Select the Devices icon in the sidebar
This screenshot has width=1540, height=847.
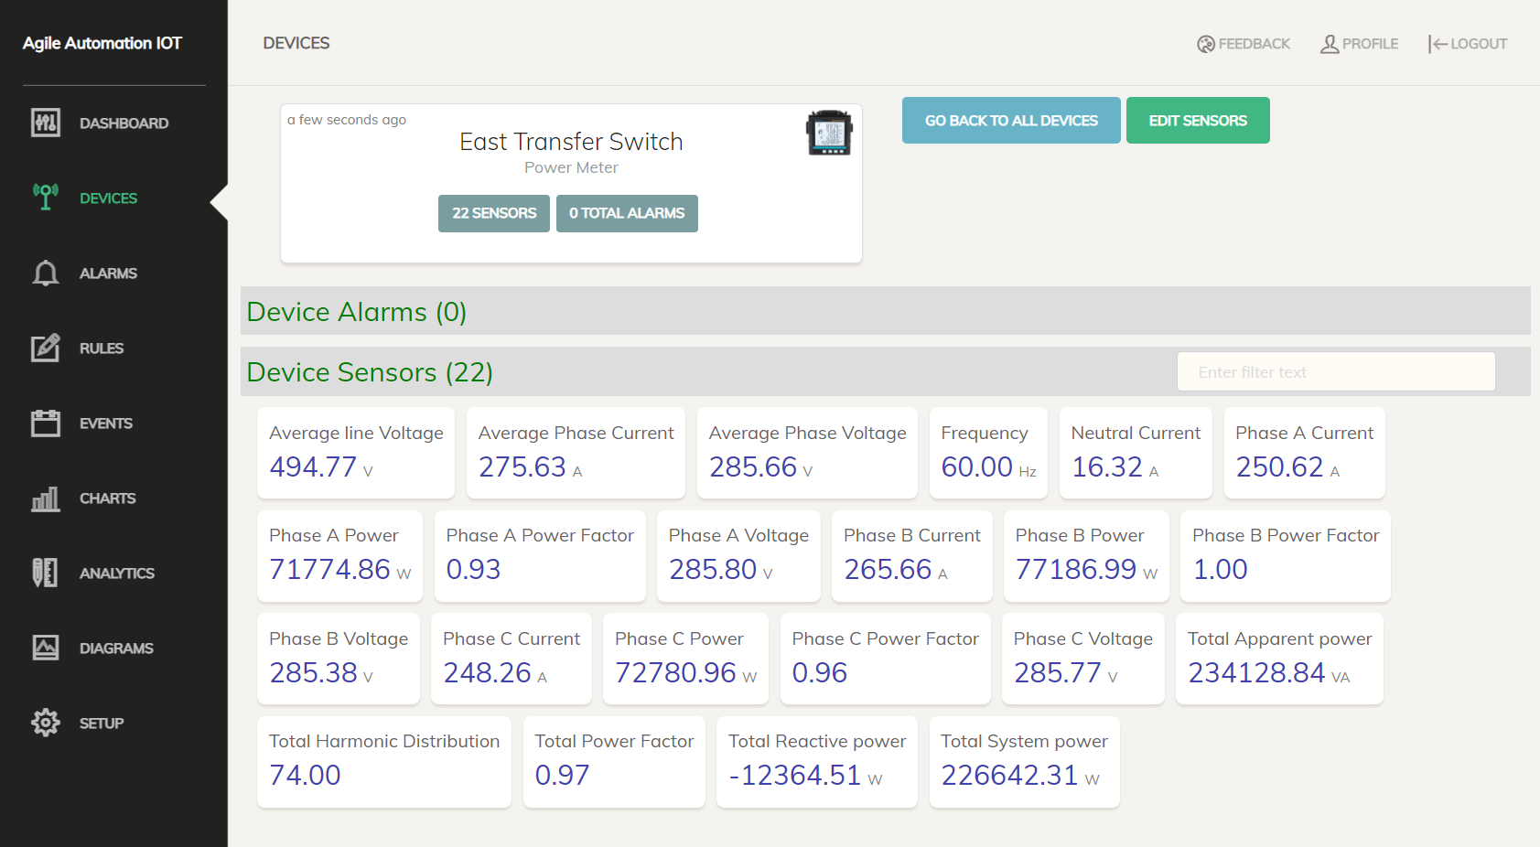(45, 198)
